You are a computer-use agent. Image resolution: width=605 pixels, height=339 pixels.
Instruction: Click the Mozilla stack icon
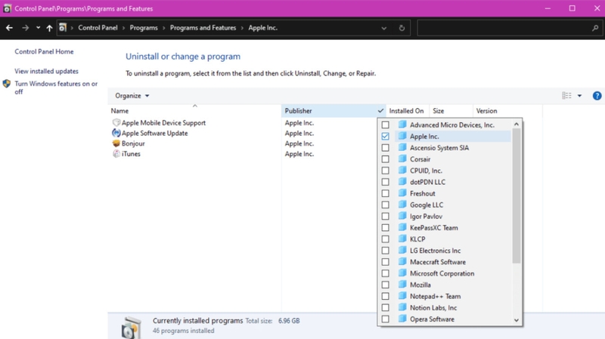(402, 285)
